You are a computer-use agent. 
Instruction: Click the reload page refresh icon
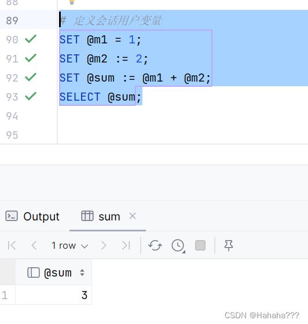(155, 245)
